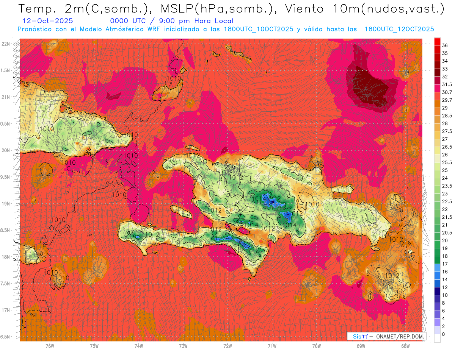455x351 pixels.
Task: Click the '69W' longitude label
Action: pyautogui.click(x=361, y=346)
